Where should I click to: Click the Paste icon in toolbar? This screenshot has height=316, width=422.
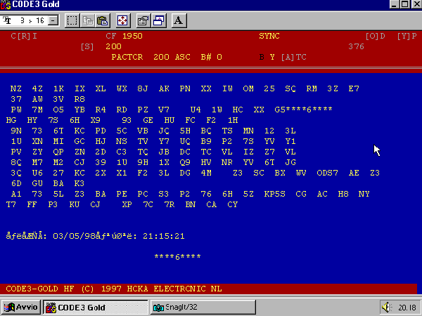(x=103, y=20)
